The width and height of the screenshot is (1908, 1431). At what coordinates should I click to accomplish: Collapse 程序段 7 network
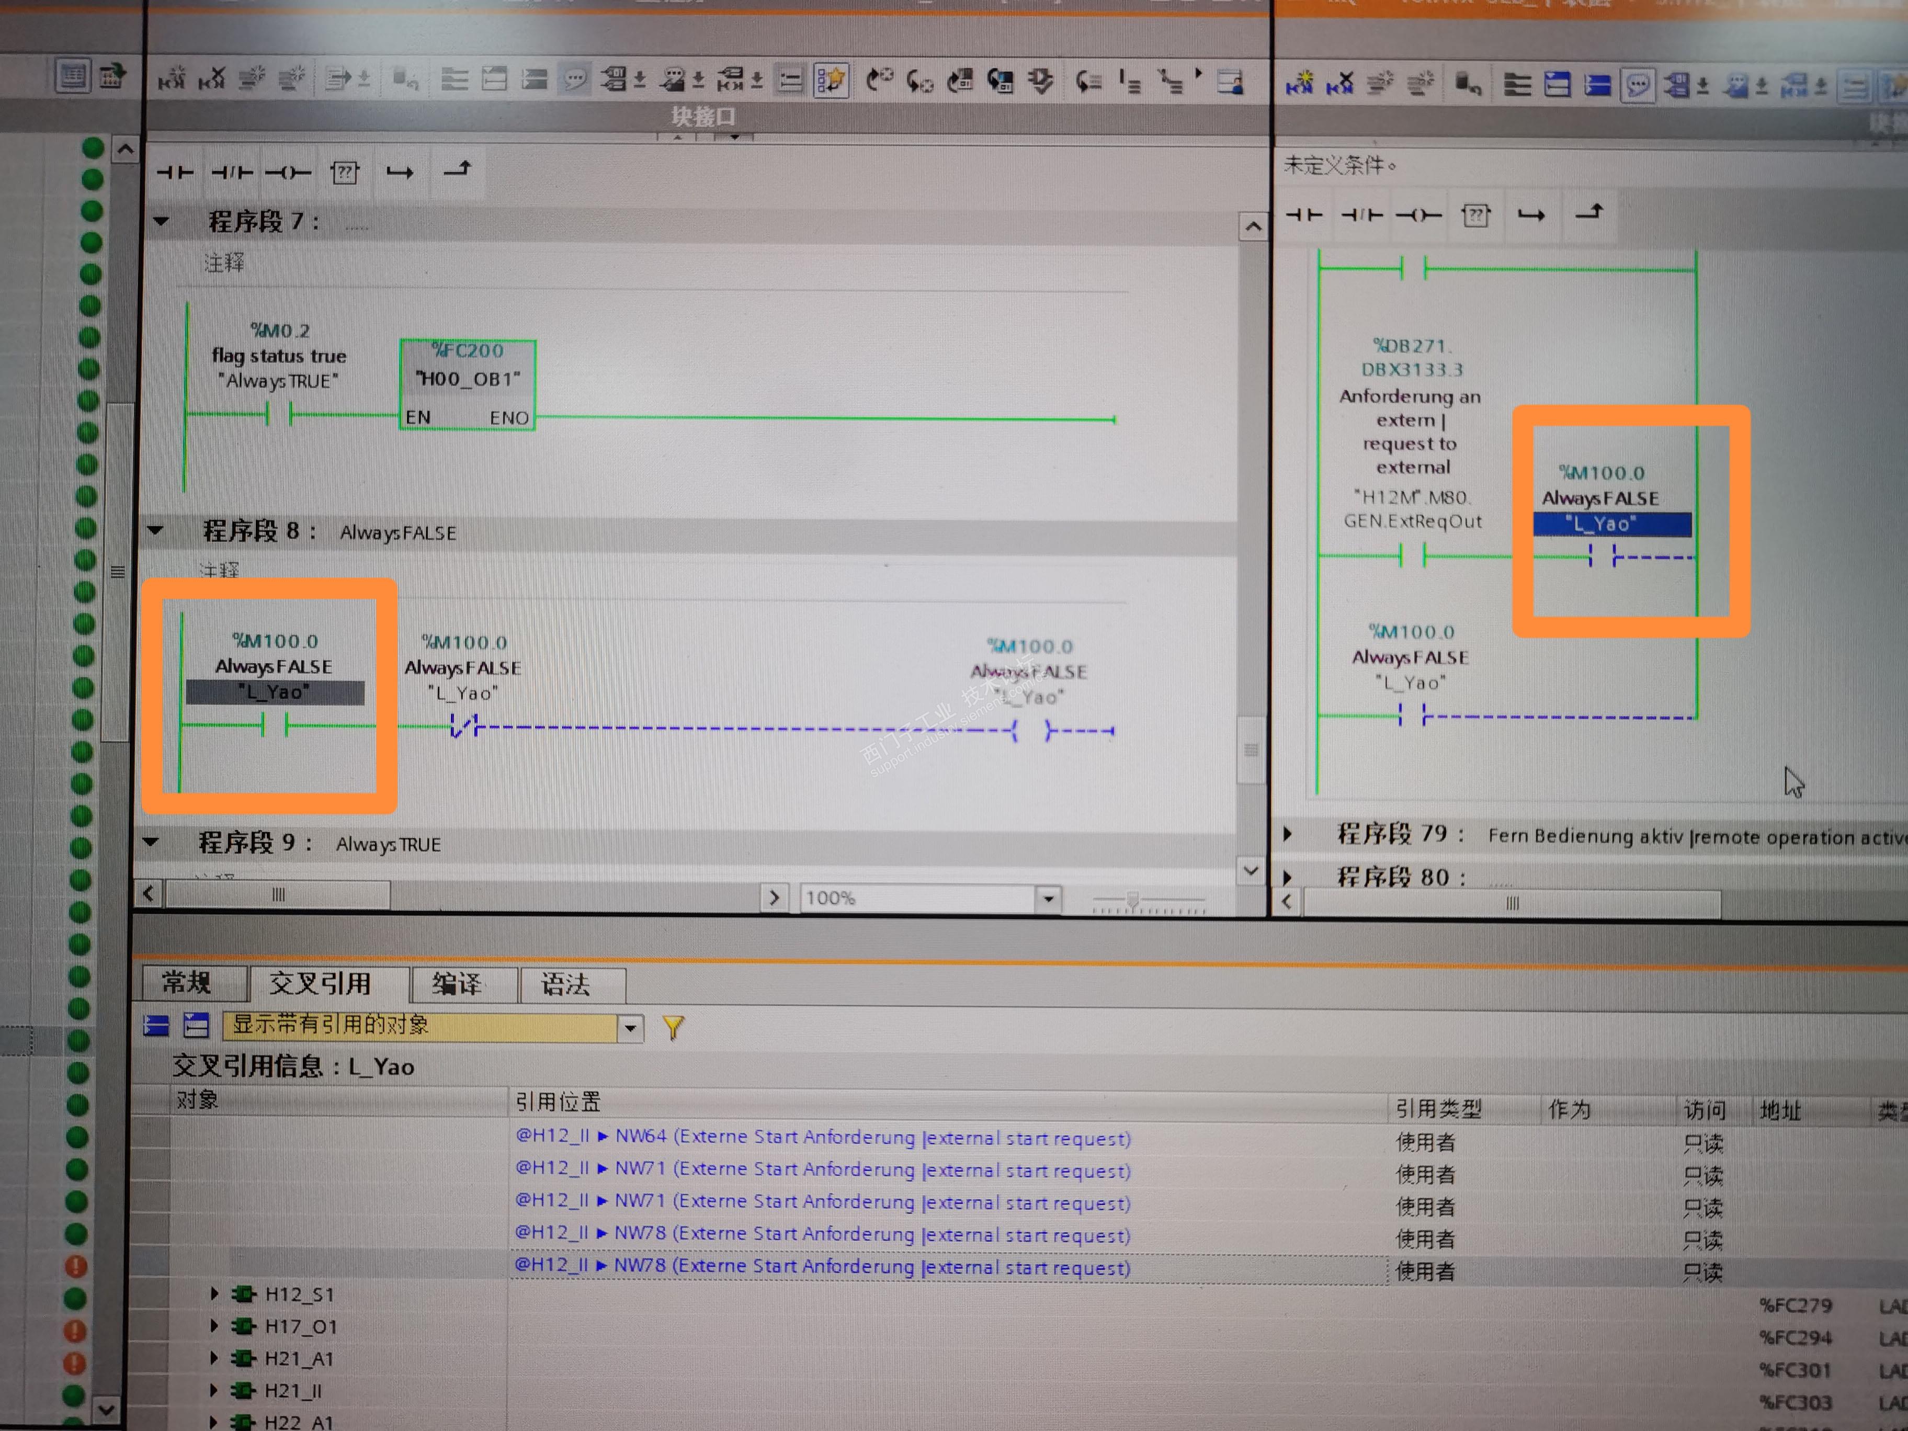point(161,222)
